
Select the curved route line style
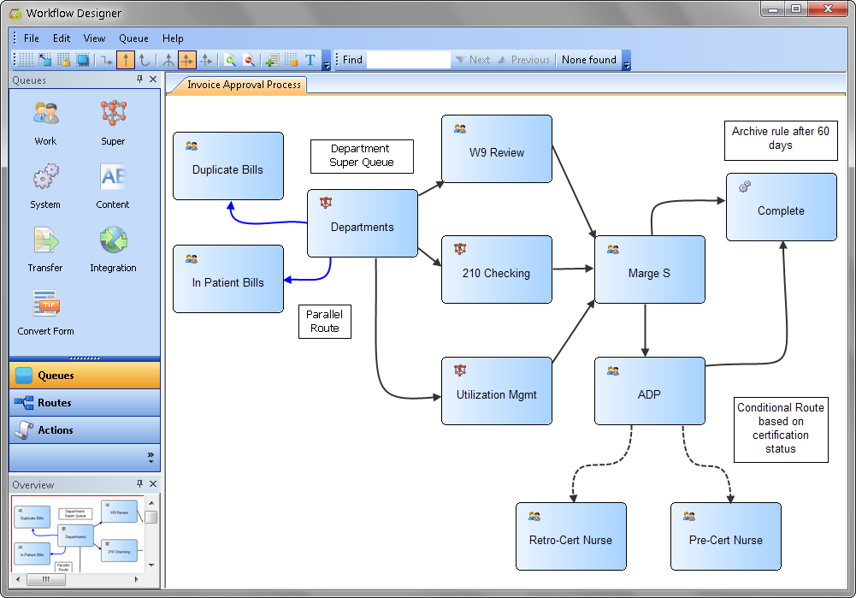145,60
